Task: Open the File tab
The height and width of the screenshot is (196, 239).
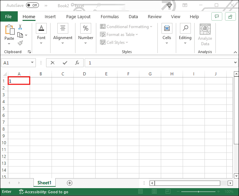Action: (x=9, y=16)
